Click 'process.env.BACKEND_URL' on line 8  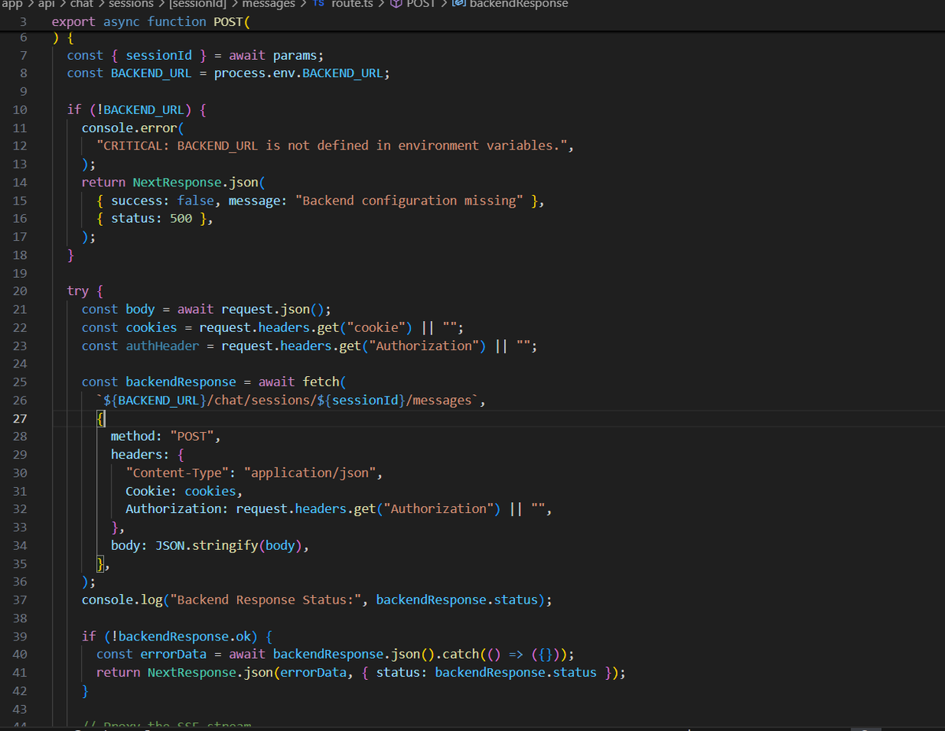click(x=298, y=73)
